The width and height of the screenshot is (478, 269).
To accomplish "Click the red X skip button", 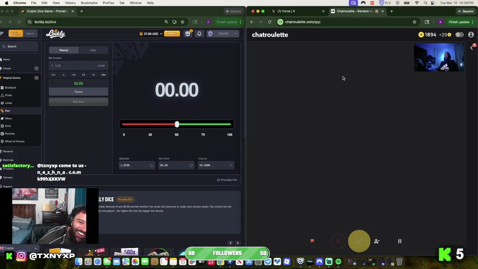I will coord(338,241).
